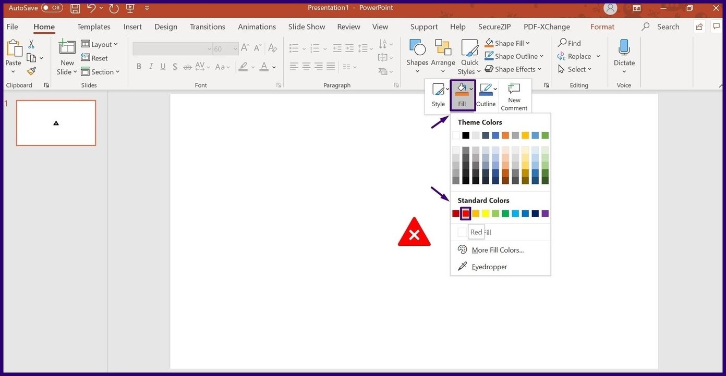Click the Reset slide button
The image size is (726, 376).
coord(94,58)
